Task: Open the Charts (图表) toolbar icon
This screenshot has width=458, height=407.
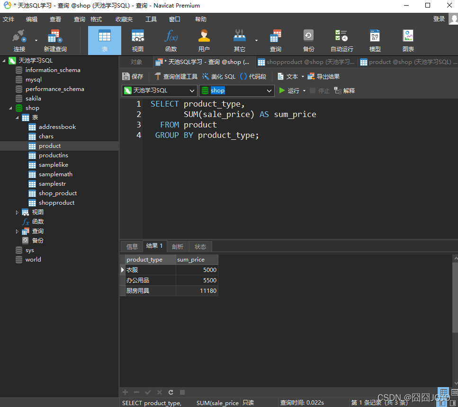Action: click(408, 40)
